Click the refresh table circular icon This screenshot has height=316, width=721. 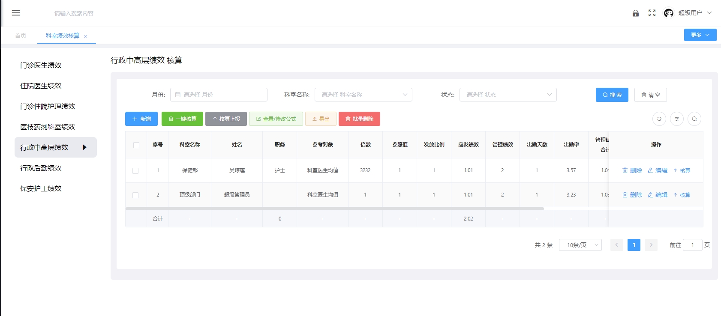(659, 119)
